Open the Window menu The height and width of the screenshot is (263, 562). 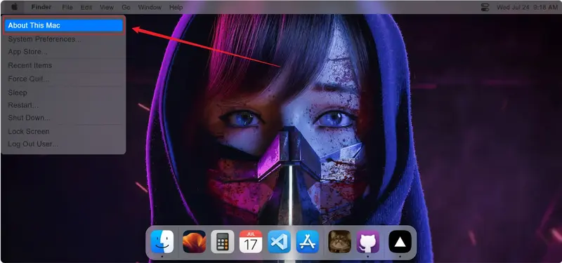[150, 7]
